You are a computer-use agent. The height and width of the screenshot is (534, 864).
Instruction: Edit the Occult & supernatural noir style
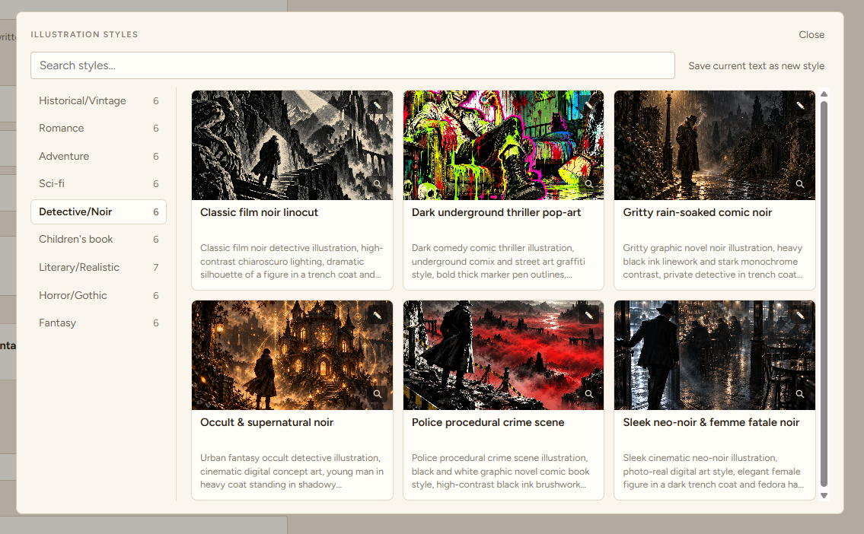pyautogui.click(x=378, y=315)
